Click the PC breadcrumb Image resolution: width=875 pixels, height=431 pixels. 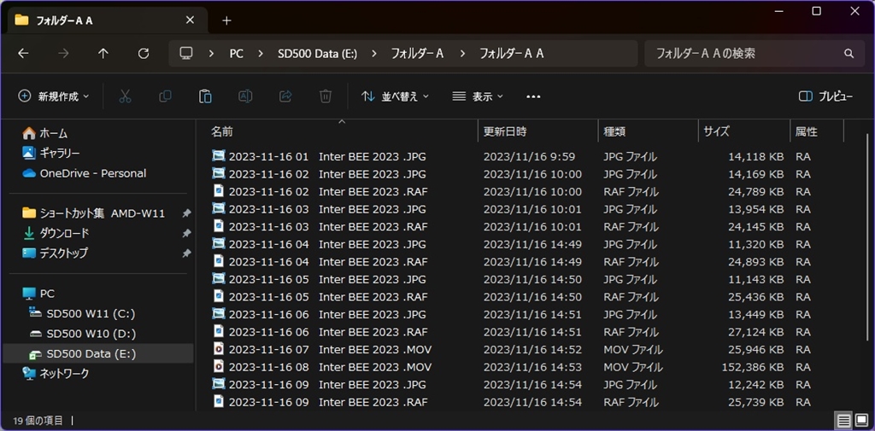tap(236, 54)
